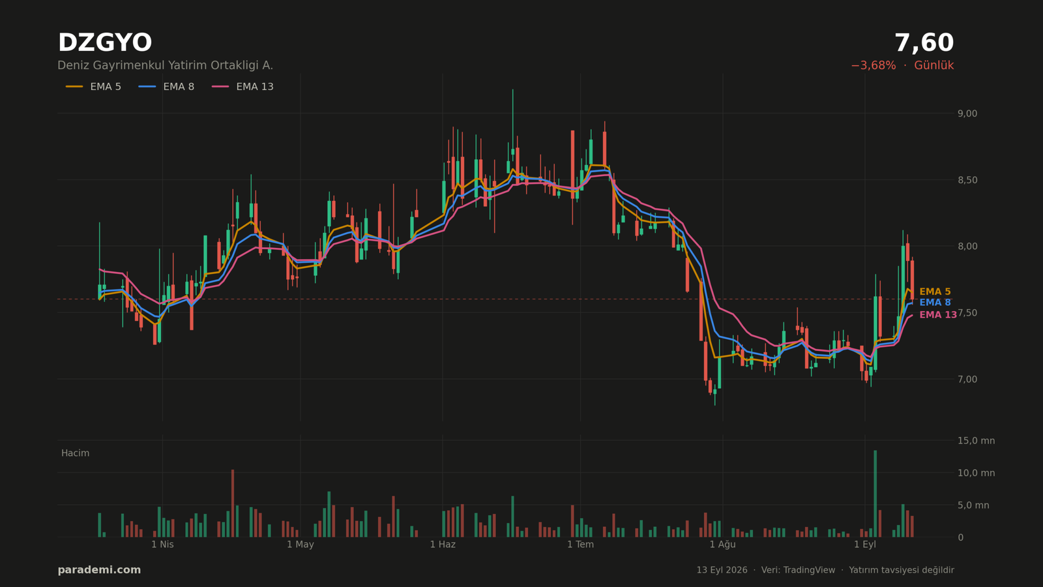Viewport: 1043px width, 587px height.
Task: Click the Yatırım tavsiyesi değildir disclaimer
Action: pos(902,570)
